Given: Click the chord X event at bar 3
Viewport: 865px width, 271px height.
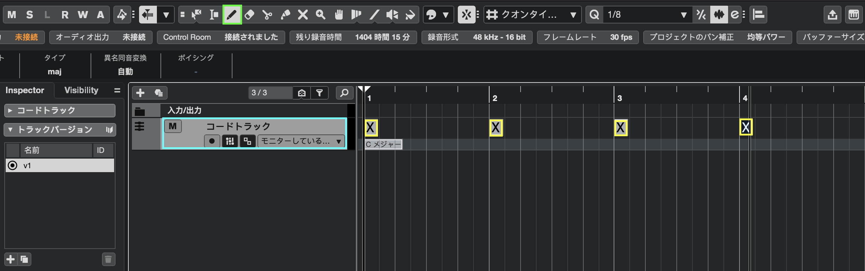Looking at the screenshot, I should 620,128.
